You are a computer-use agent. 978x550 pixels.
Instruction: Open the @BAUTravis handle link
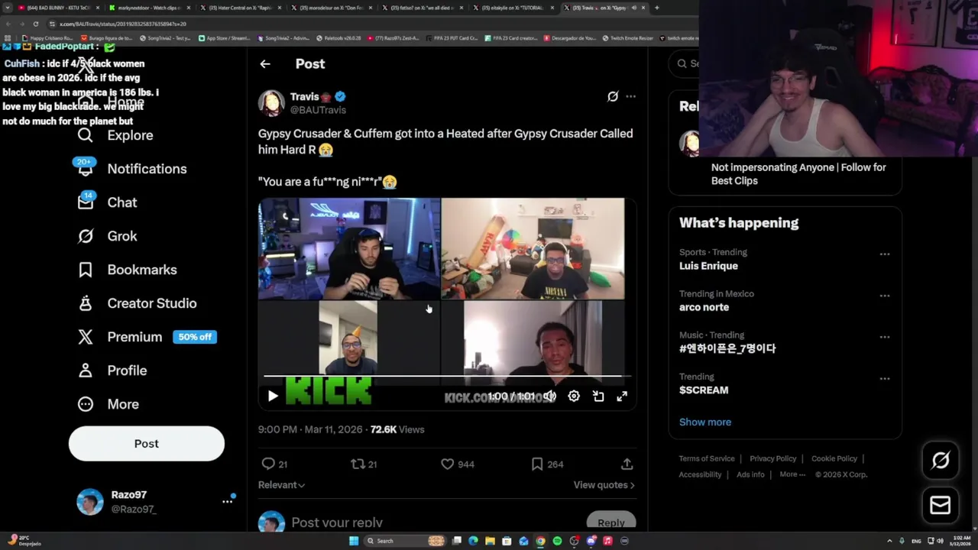pyautogui.click(x=318, y=110)
